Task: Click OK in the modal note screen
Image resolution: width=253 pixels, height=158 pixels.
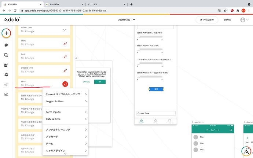Action: [100, 82]
